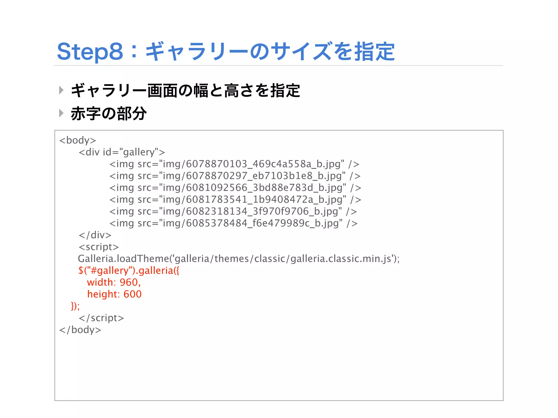Click the Galleria.loadTheme code line

[x=238, y=259]
